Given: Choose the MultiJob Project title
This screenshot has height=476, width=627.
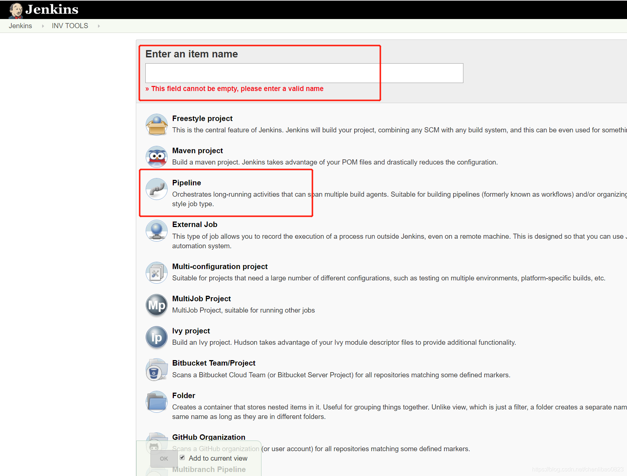Looking at the screenshot, I should point(202,299).
